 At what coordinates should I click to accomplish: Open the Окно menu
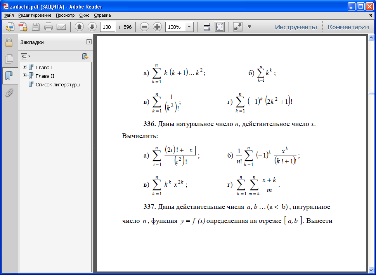point(85,15)
